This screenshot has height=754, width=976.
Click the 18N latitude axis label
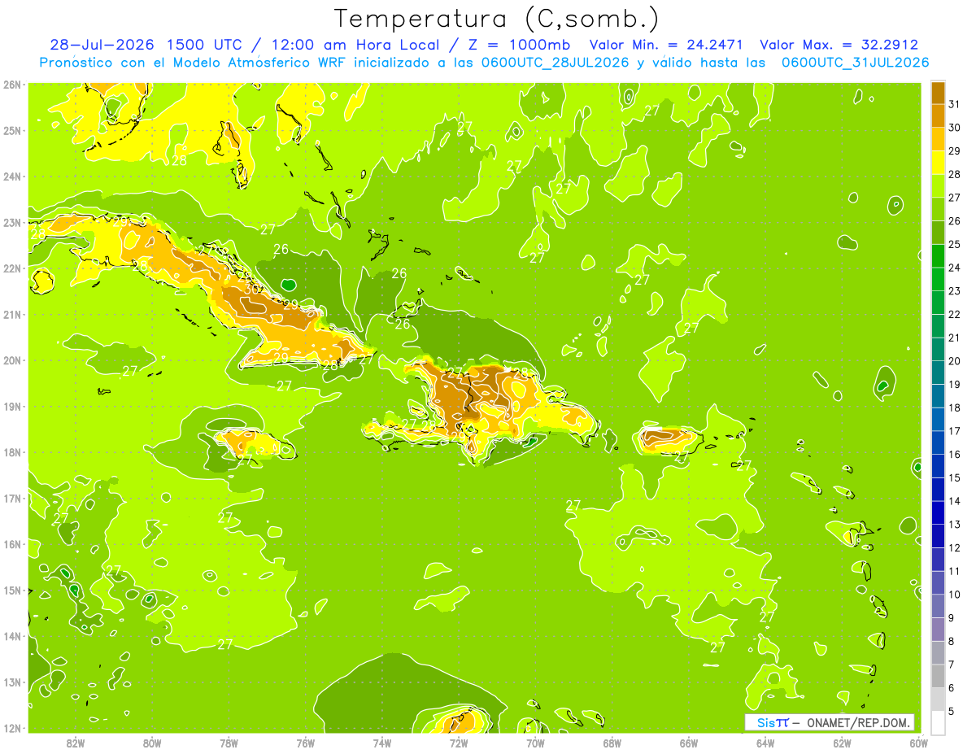pos(12,452)
